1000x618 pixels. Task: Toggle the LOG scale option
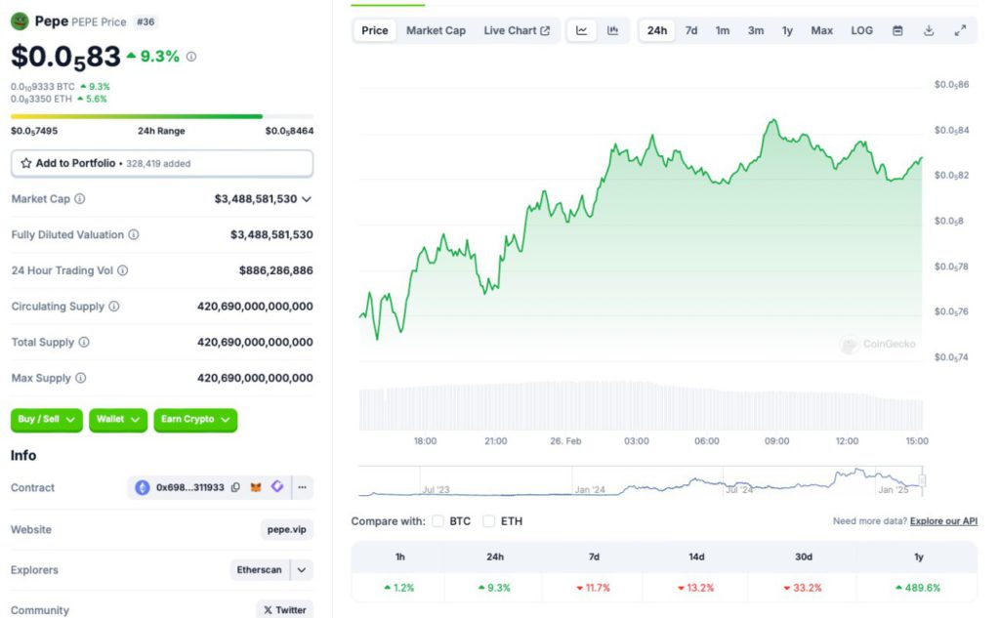click(861, 30)
